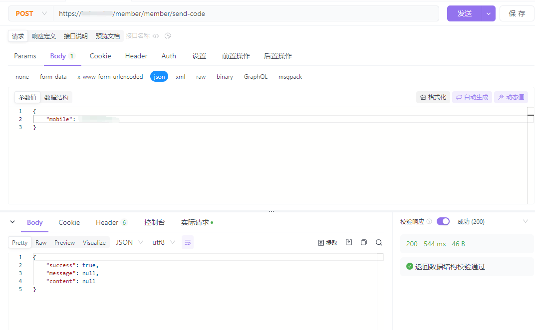Switch to request Header tab

136,56
